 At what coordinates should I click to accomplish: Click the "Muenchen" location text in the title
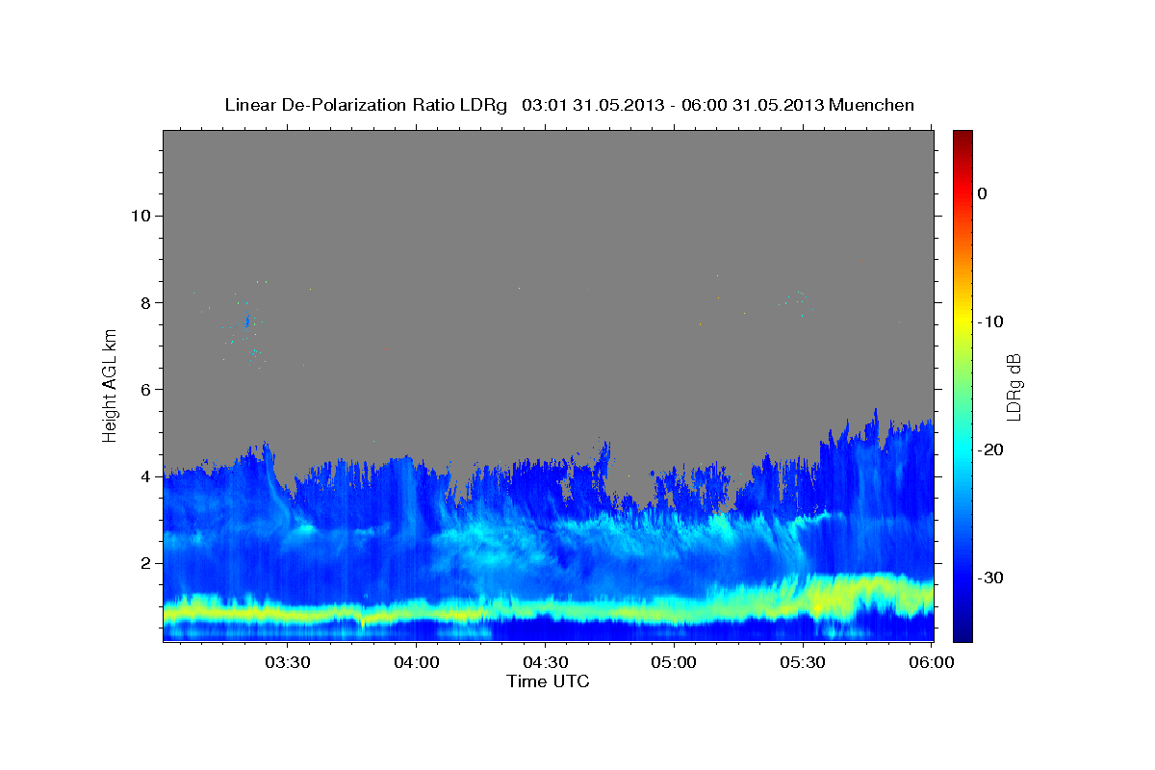tap(872, 105)
